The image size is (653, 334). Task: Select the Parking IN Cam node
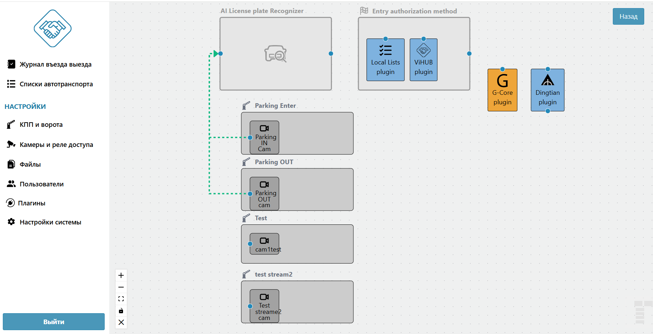coord(264,137)
